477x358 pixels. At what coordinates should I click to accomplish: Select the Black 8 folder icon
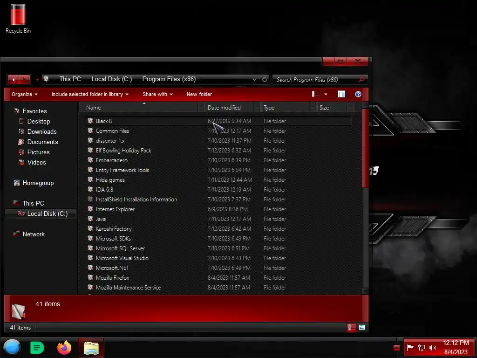[x=90, y=121]
